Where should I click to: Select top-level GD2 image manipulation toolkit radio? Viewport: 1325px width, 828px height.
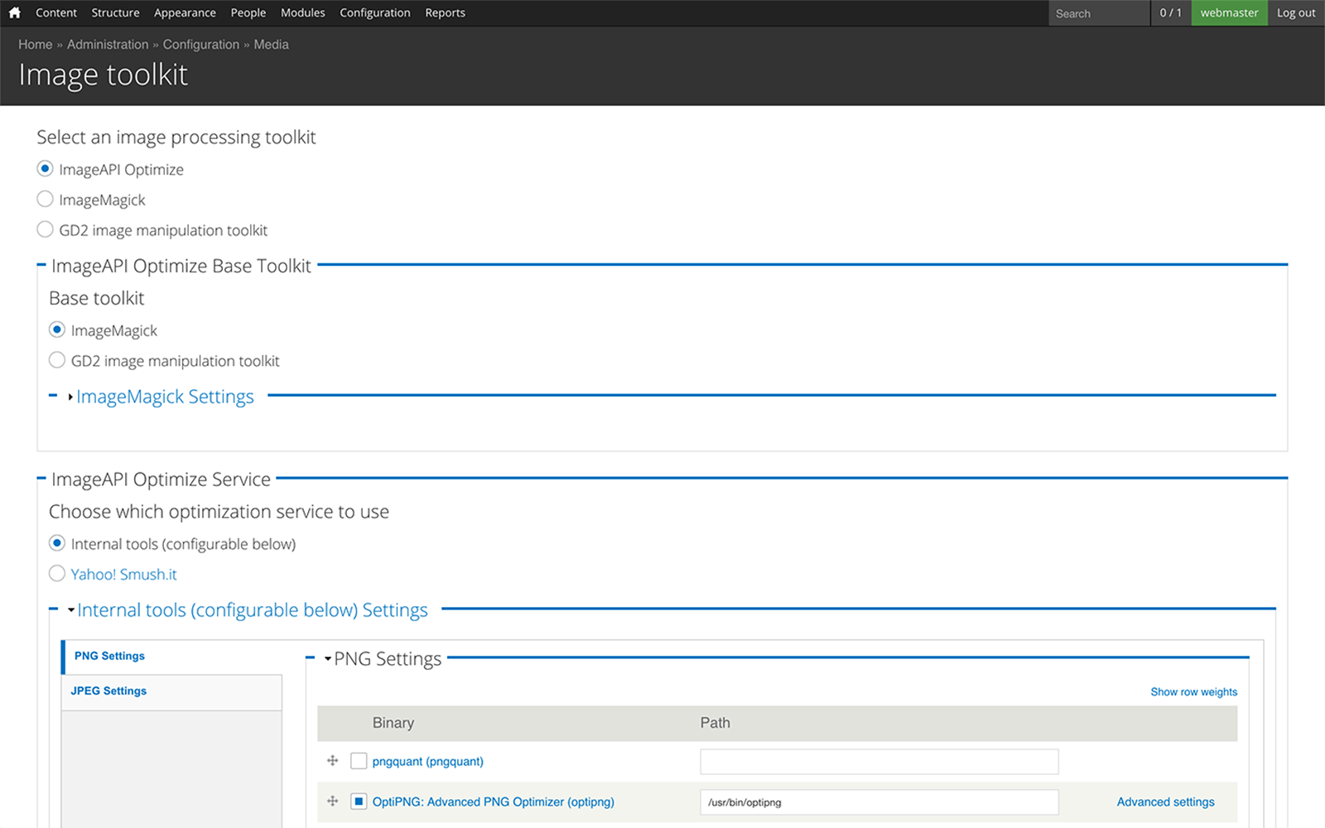[x=46, y=229]
